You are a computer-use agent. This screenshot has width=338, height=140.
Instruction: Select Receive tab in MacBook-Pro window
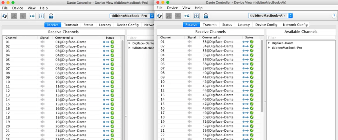coord(53,25)
